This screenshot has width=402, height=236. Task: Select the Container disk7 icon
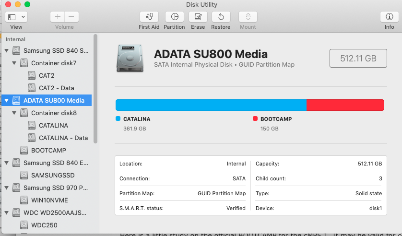[x=24, y=63]
